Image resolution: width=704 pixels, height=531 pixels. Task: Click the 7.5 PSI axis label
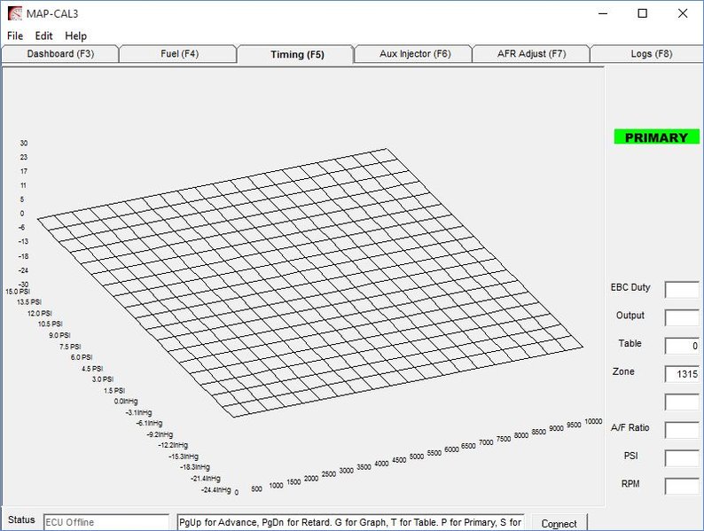[70, 347]
